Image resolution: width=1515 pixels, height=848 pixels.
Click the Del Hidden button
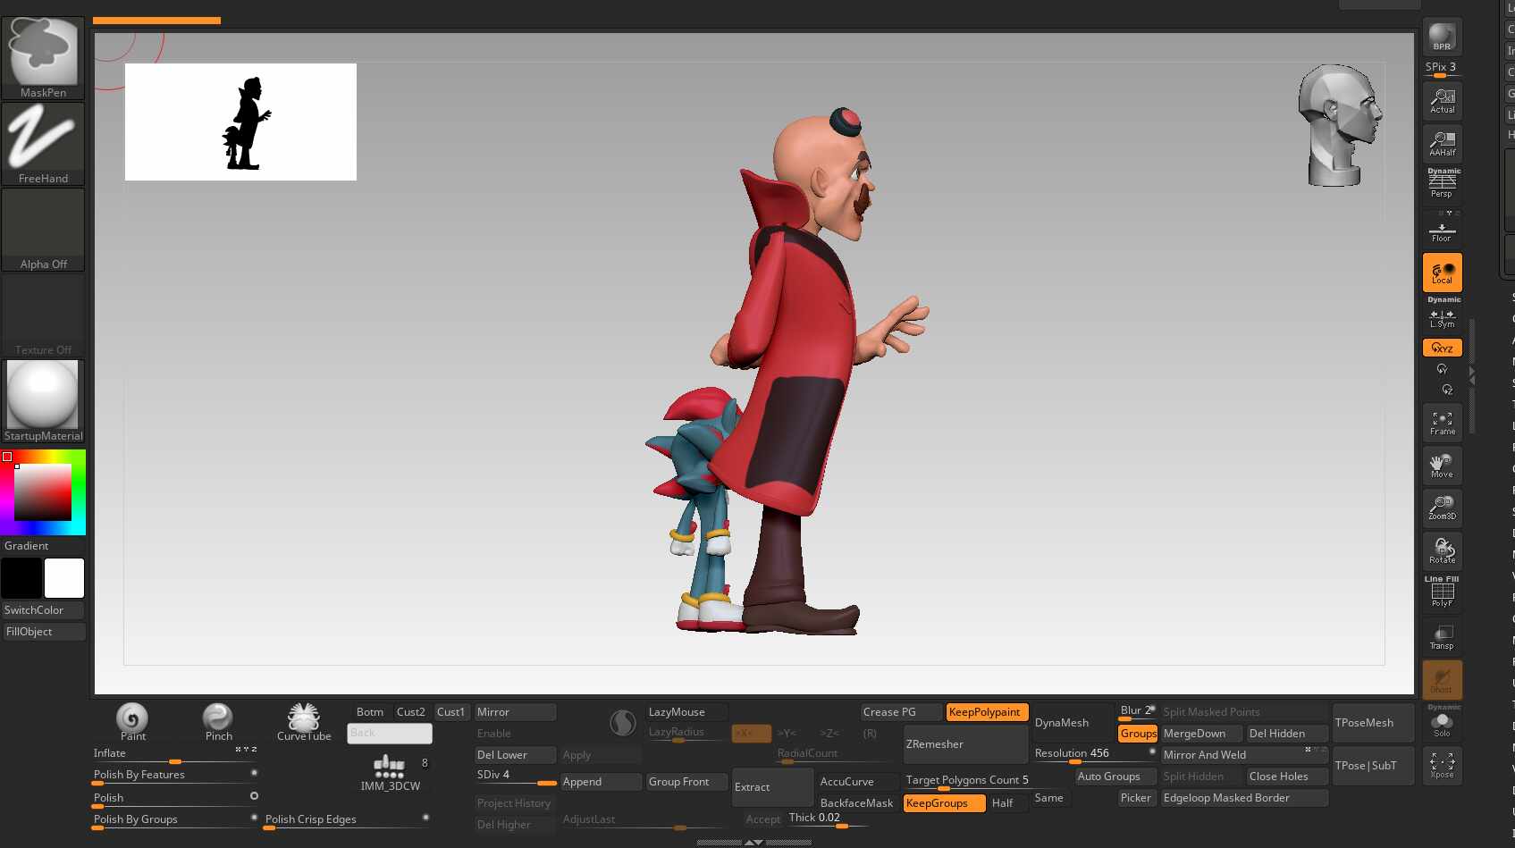[1288, 734]
